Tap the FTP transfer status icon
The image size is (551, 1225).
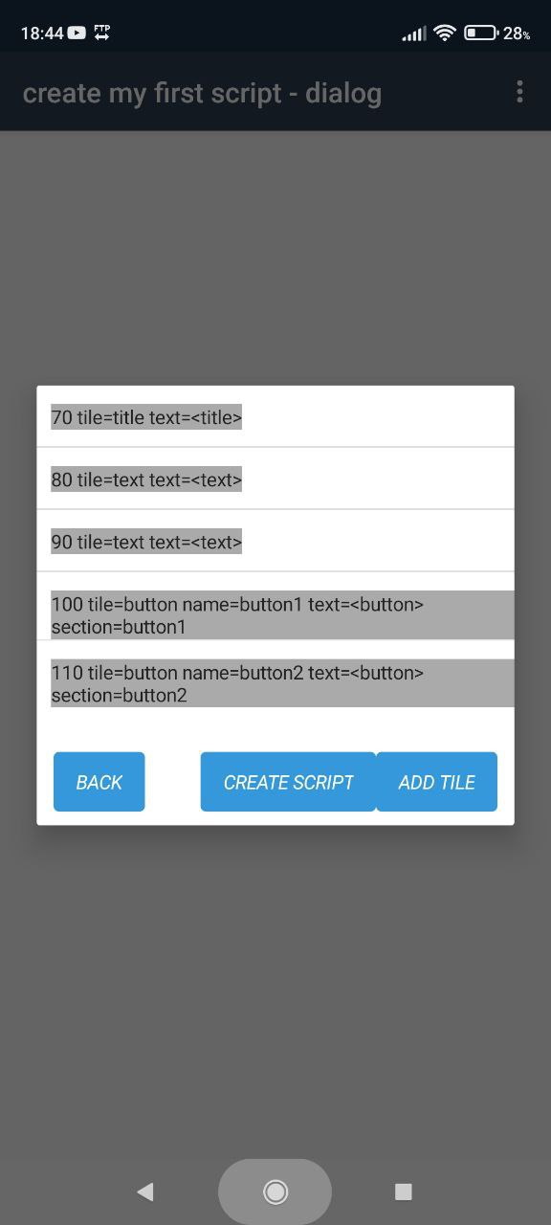pos(102,33)
